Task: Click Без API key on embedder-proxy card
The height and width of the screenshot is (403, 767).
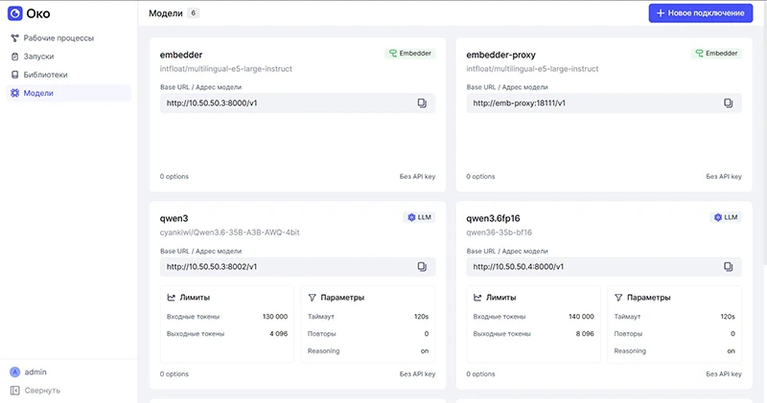Action: [x=724, y=176]
